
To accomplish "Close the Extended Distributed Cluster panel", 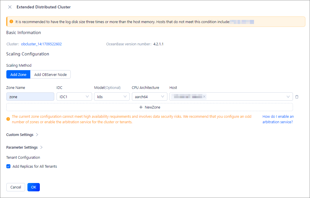I will (10, 7).
